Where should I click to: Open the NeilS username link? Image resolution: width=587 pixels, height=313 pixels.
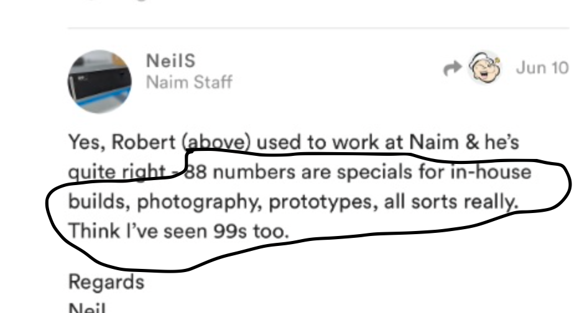pyautogui.click(x=171, y=61)
